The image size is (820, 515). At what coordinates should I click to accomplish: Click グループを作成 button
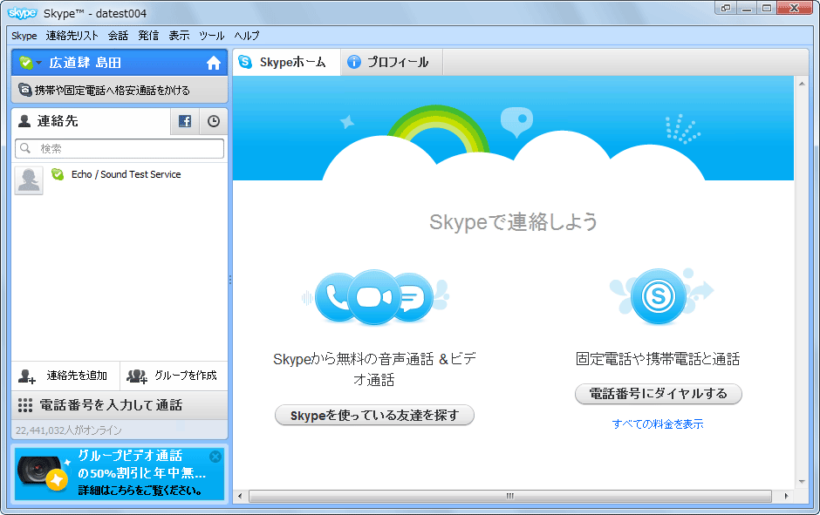[x=174, y=376]
